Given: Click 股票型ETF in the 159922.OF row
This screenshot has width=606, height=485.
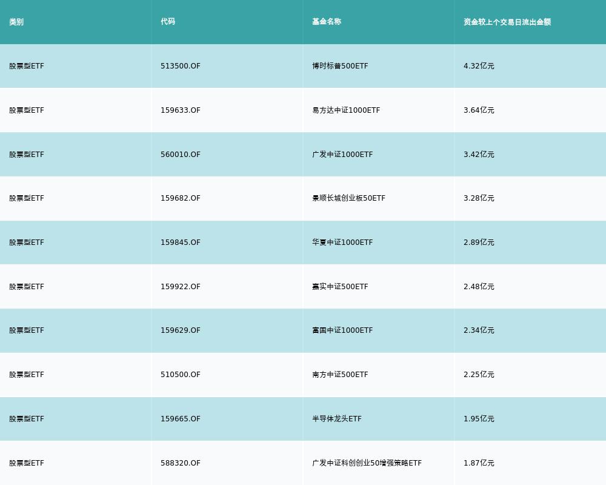Looking at the screenshot, I should coord(27,287).
